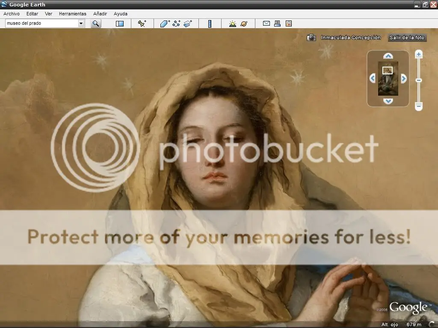Screen dimensions: 438x328
Task: Click the Inmaculada Concepción photo title
Action: point(351,38)
